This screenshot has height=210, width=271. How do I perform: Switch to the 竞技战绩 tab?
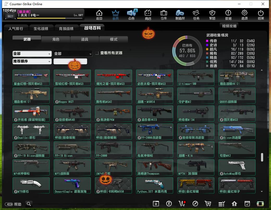tap(66, 28)
